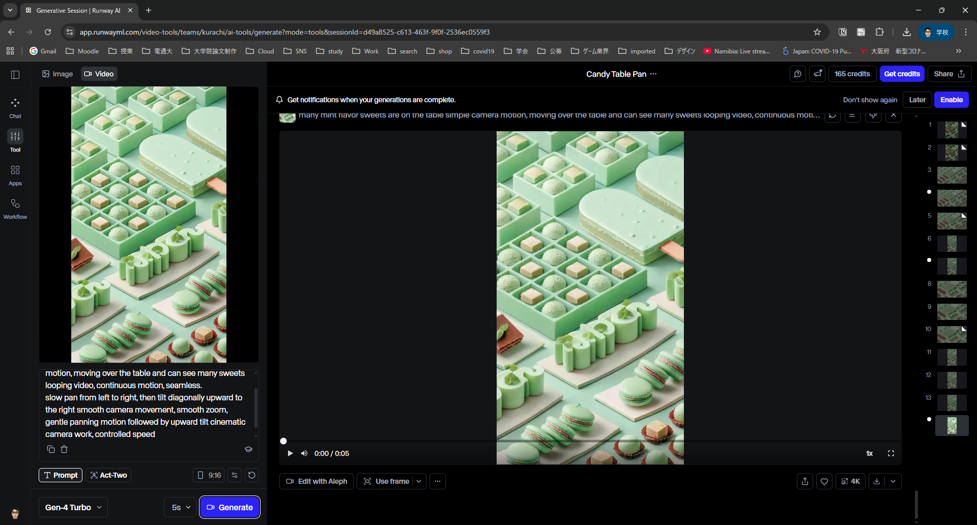Toggle the left sidebar panel
The image size is (977, 525).
(15, 75)
